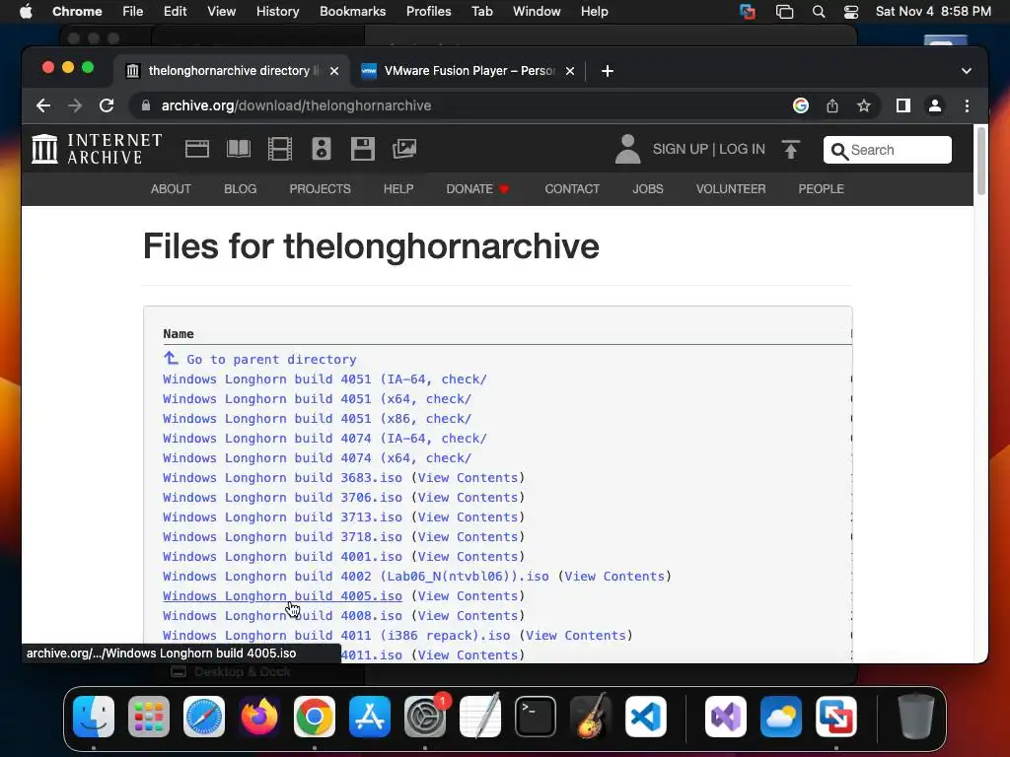
Task: Open the Texts book icon
Action: tap(239, 149)
